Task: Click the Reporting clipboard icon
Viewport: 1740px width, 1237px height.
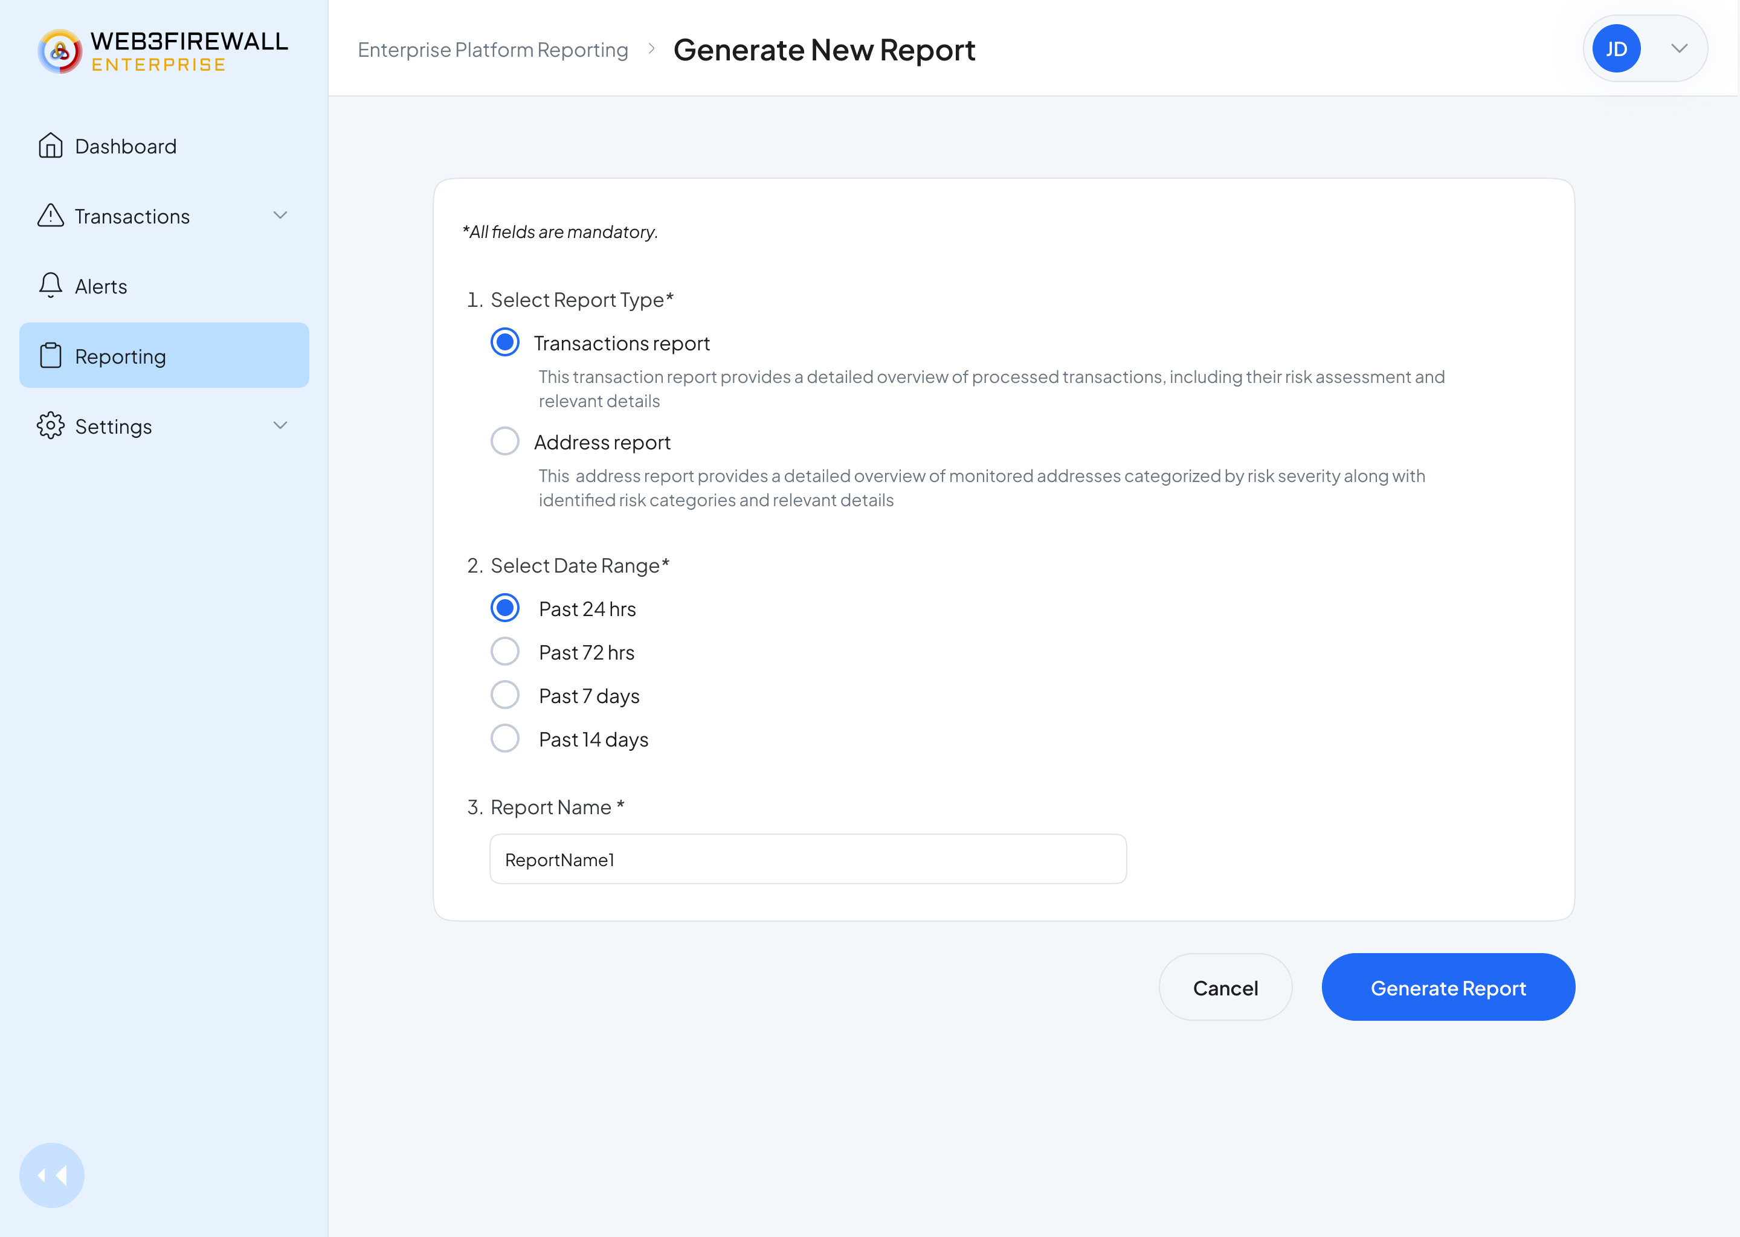Action: click(x=50, y=356)
